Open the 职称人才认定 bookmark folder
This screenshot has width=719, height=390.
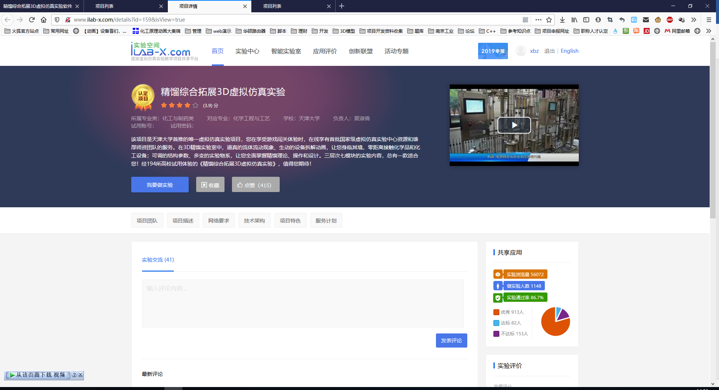coord(591,31)
